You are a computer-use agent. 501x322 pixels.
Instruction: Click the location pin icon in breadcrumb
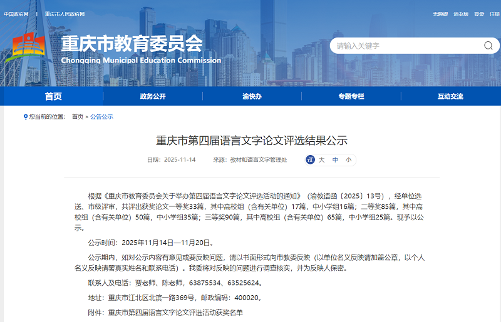click(25, 117)
